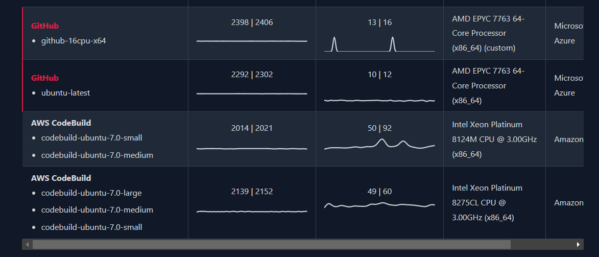Select the ubuntu-latest list item
The height and width of the screenshot is (257, 599).
point(66,93)
